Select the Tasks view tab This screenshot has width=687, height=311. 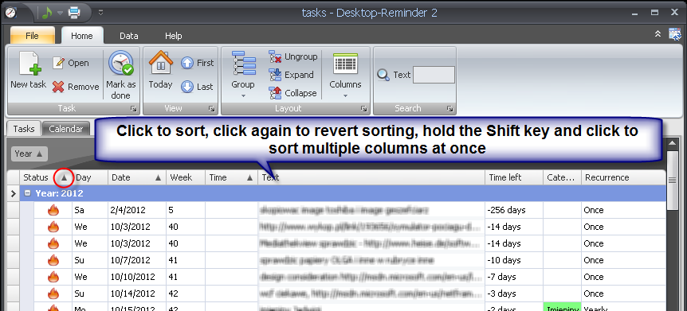[x=24, y=129]
